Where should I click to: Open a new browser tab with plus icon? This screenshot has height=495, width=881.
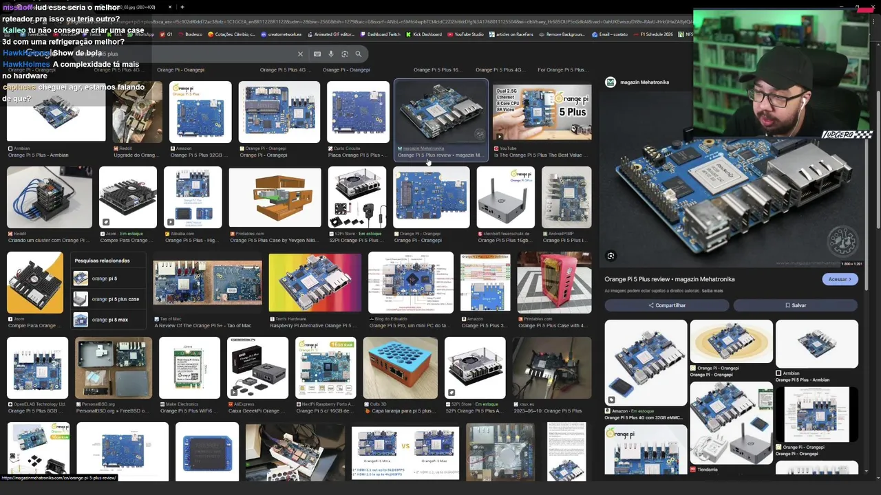pyautogui.click(x=182, y=7)
